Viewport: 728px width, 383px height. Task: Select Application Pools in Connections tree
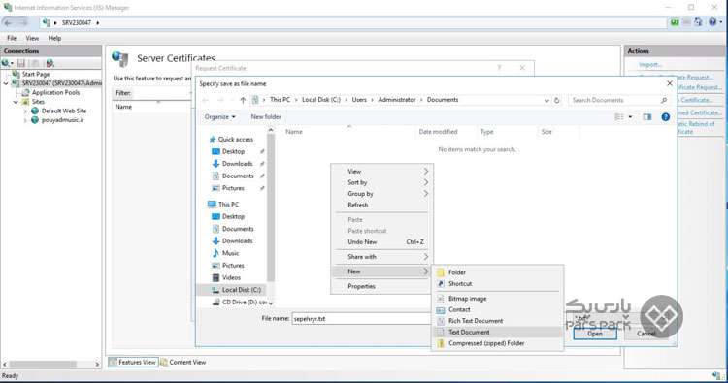[x=55, y=93]
